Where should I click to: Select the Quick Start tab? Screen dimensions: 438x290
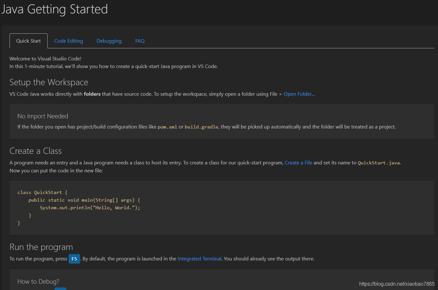pos(29,41)
